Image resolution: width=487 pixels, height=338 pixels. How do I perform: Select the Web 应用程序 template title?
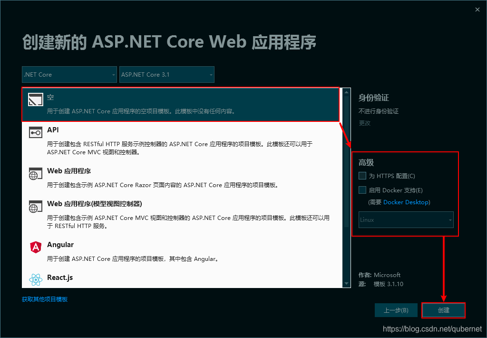point(69,171)
